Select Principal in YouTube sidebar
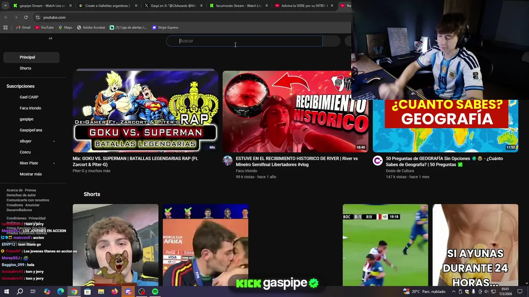The height and width of the screenshot is (297, 529). pyautogui.click(x=31, y=57)
